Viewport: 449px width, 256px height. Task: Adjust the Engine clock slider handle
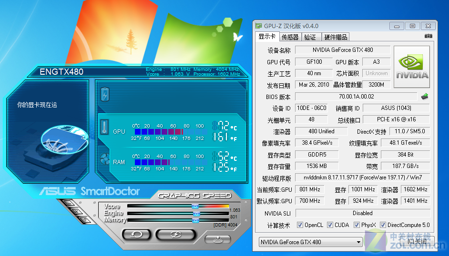tap(196, 214)
